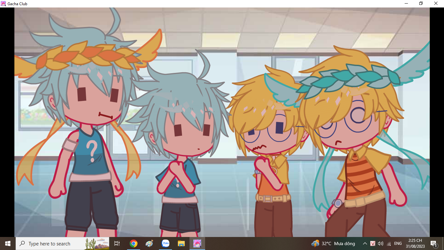Viewport: 444px width, 250px height.
Task: Open the Wi-Fi network flyout
Action: click(x=389, y=243)
